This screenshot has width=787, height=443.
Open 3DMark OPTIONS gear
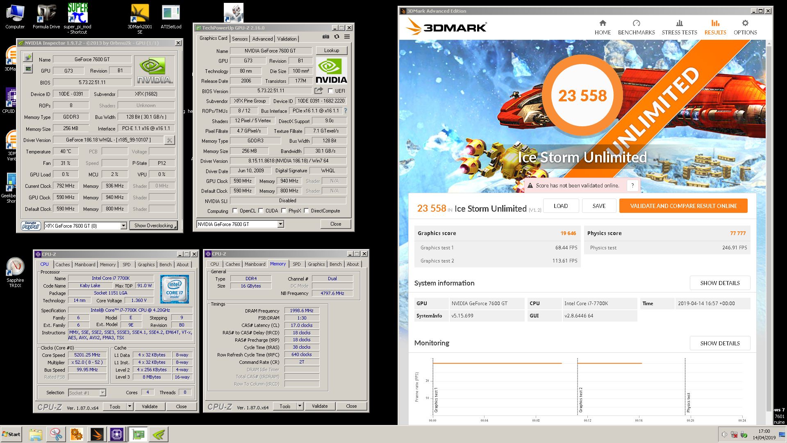click(745, 27)
